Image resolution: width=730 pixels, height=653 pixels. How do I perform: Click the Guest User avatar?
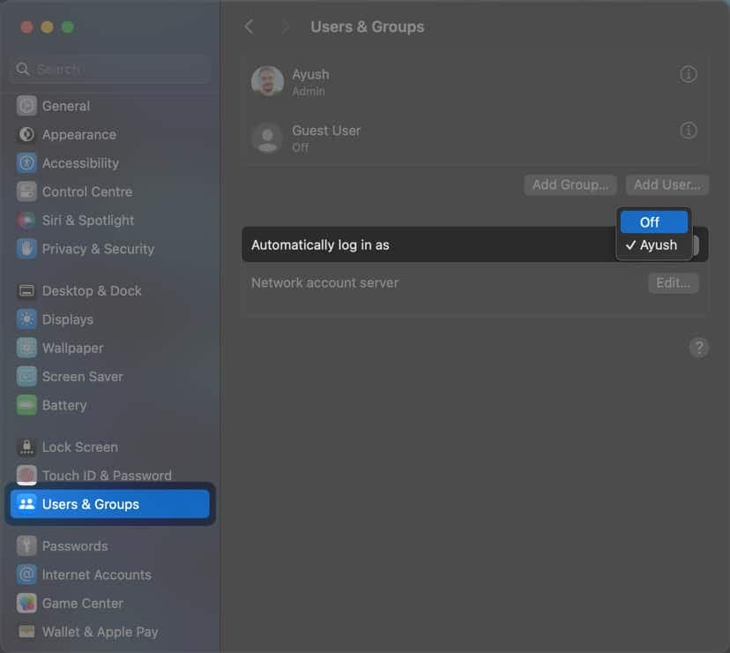coord(267,138)
